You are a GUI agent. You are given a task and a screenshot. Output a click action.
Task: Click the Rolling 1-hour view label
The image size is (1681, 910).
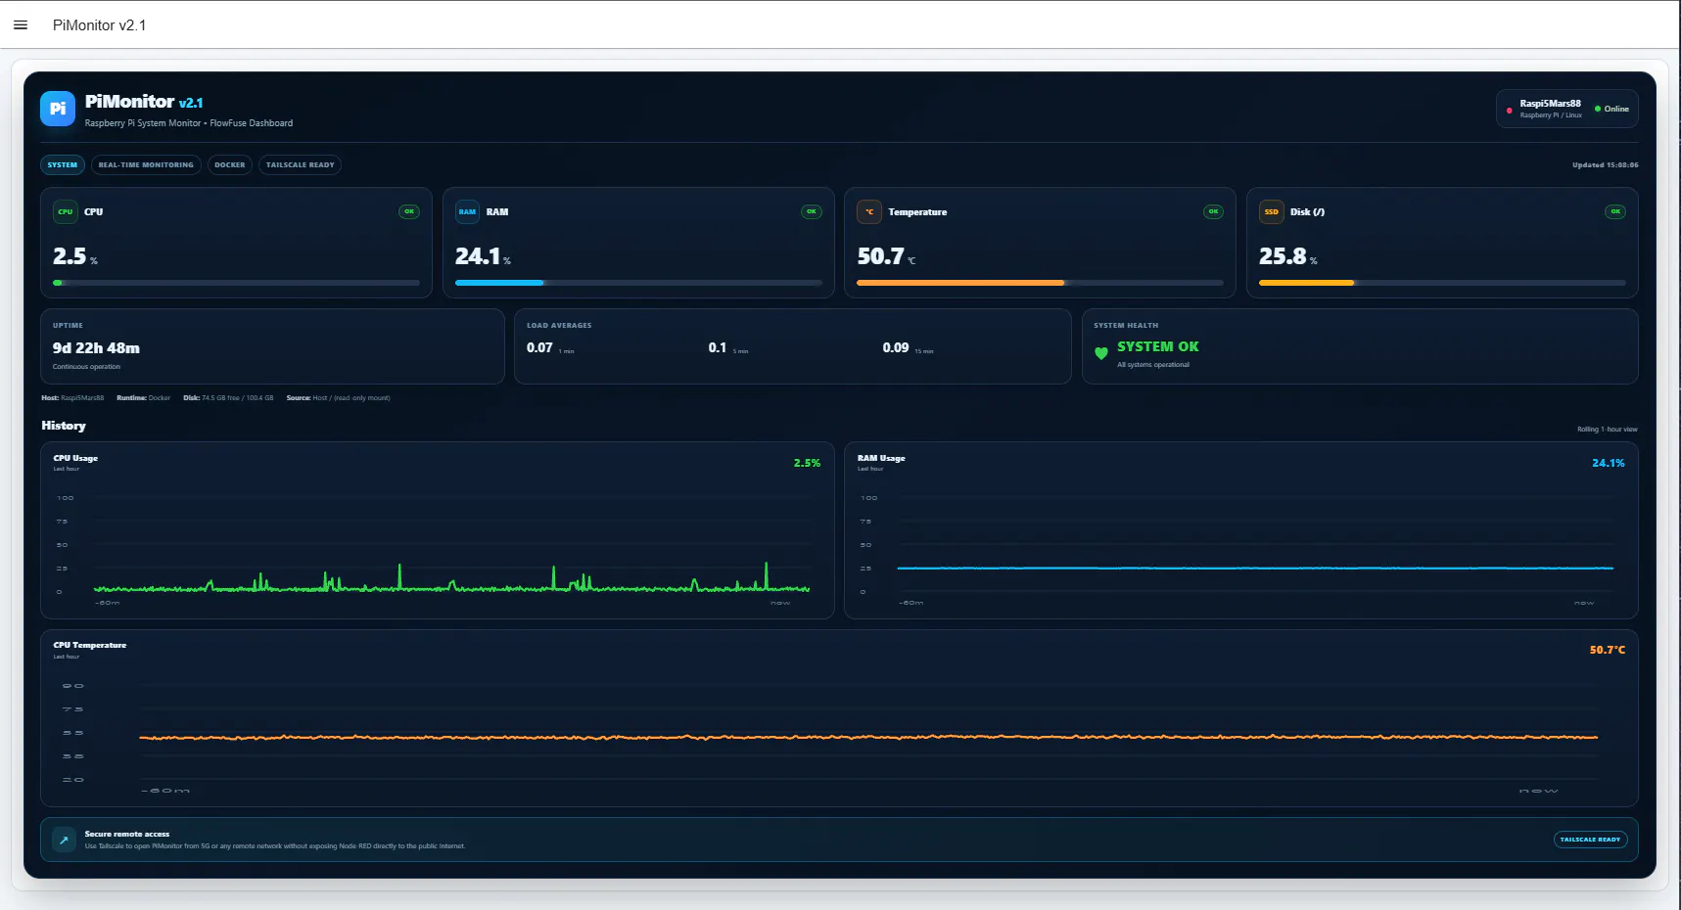tap(1607, 430)
